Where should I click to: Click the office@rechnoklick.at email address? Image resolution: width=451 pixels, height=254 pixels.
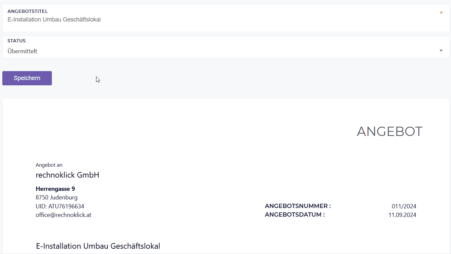click(x=63, y=215)
